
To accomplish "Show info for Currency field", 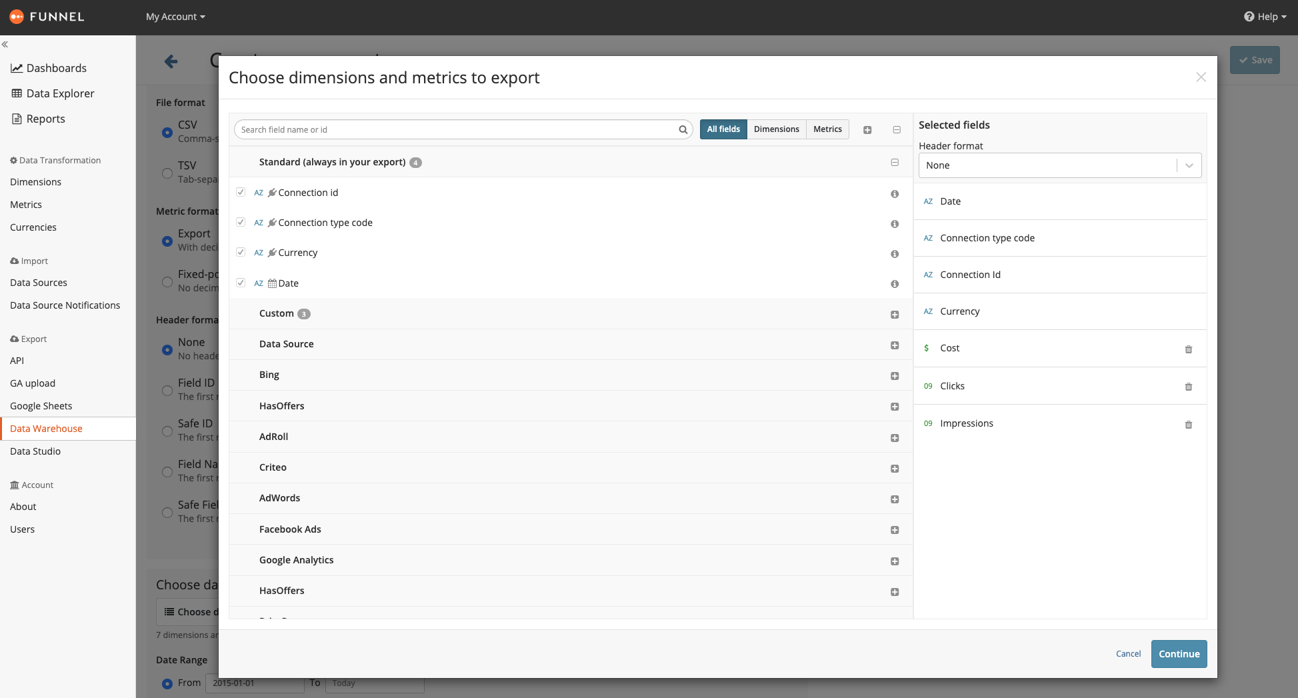I will [x=895, y=254].
